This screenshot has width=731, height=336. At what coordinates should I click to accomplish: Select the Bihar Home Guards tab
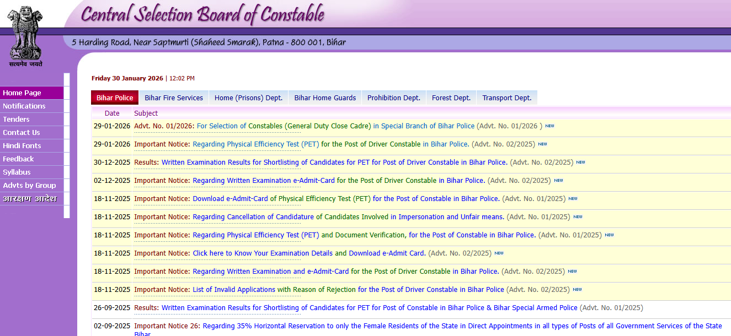click(324, 97)
